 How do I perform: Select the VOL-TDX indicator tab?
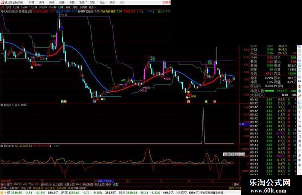[x=28, y=184]
